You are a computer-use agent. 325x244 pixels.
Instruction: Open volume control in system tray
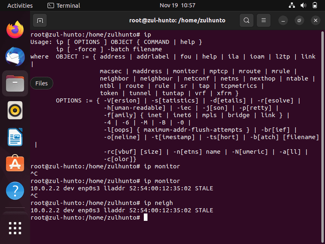click(x=303, y=5)
